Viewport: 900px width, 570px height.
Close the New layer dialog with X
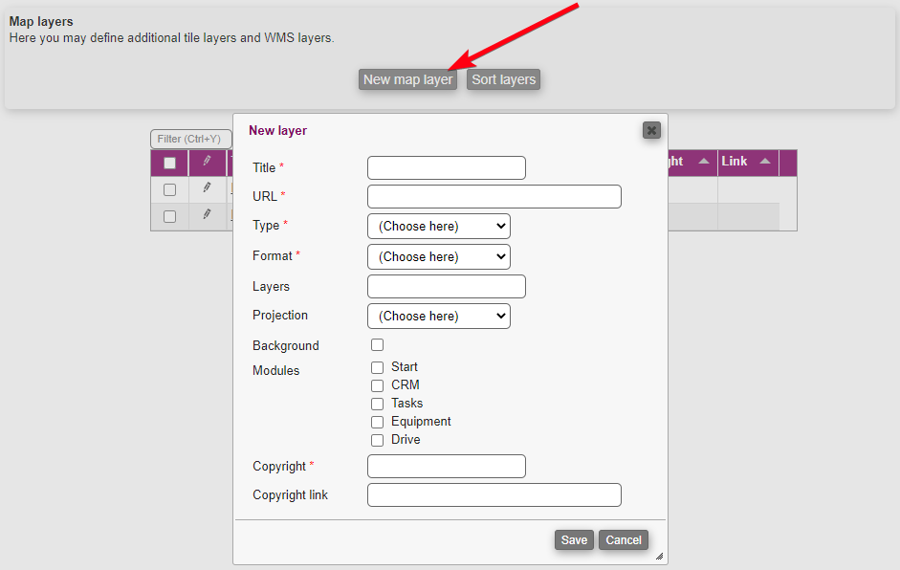coord(651,130)
